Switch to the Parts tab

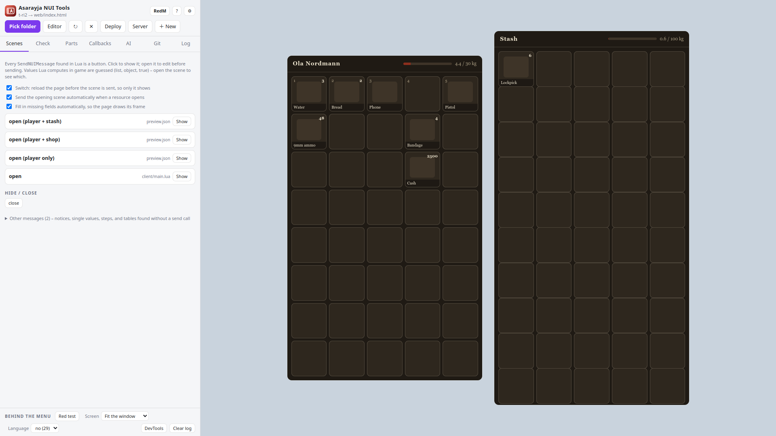pyautogui.click(x=72, y=44)
